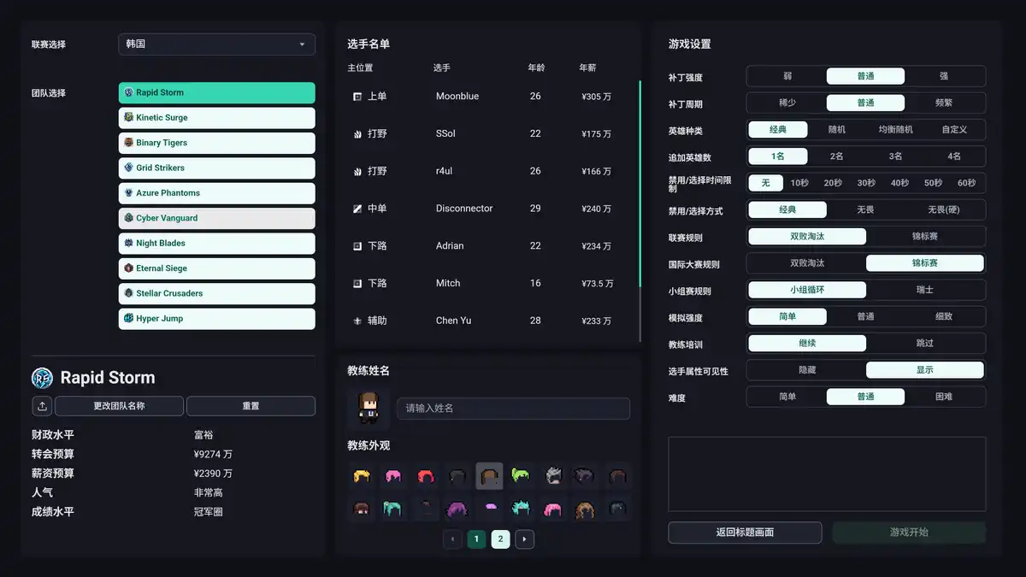This screenshot has width=1026, height=577.
Task: Select Stellar Crusaders in team list
Action: 216,293
